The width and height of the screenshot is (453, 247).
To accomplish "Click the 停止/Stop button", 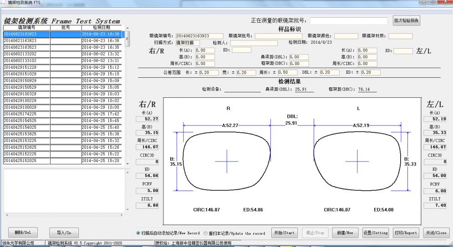I will pyautogui.click(x=315, y=232).
